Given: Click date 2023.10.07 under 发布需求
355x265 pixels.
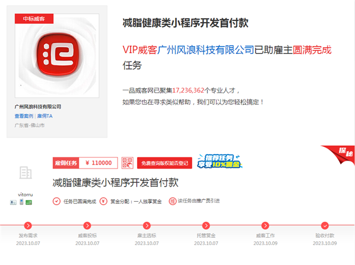Looking at the screenshot, I should click(x=28, y=243).
